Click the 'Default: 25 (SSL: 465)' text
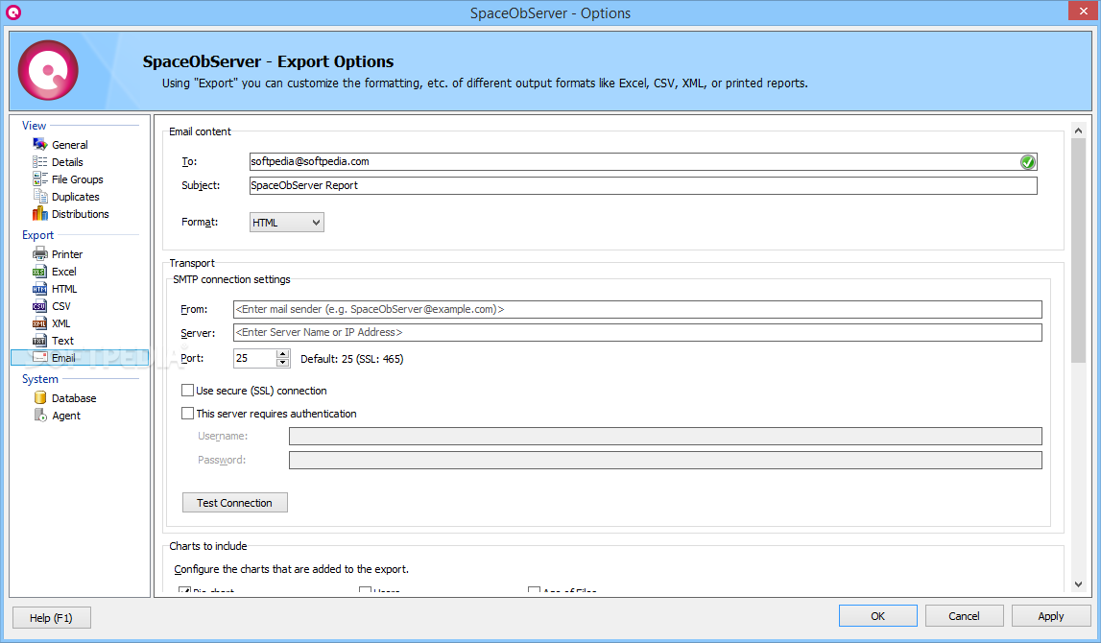Image resolution: width=1101 pixels, height=643 pixels. 351,359
